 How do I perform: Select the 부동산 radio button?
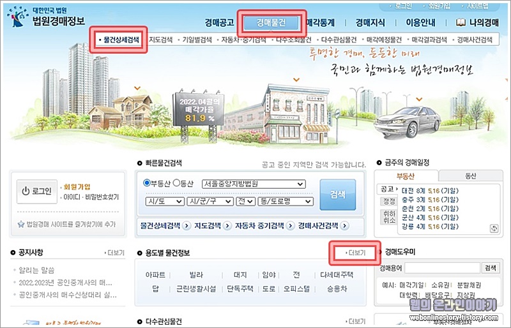[146, 183]
